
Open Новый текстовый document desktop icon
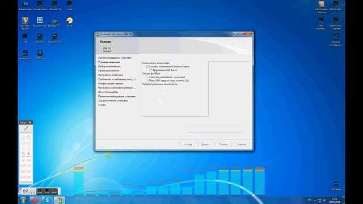click(336, 40)
